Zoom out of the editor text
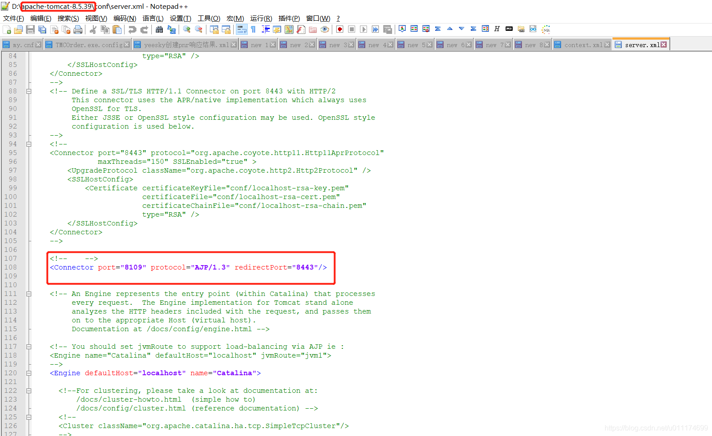Viewport: 712px width, 436px height. 198,30
